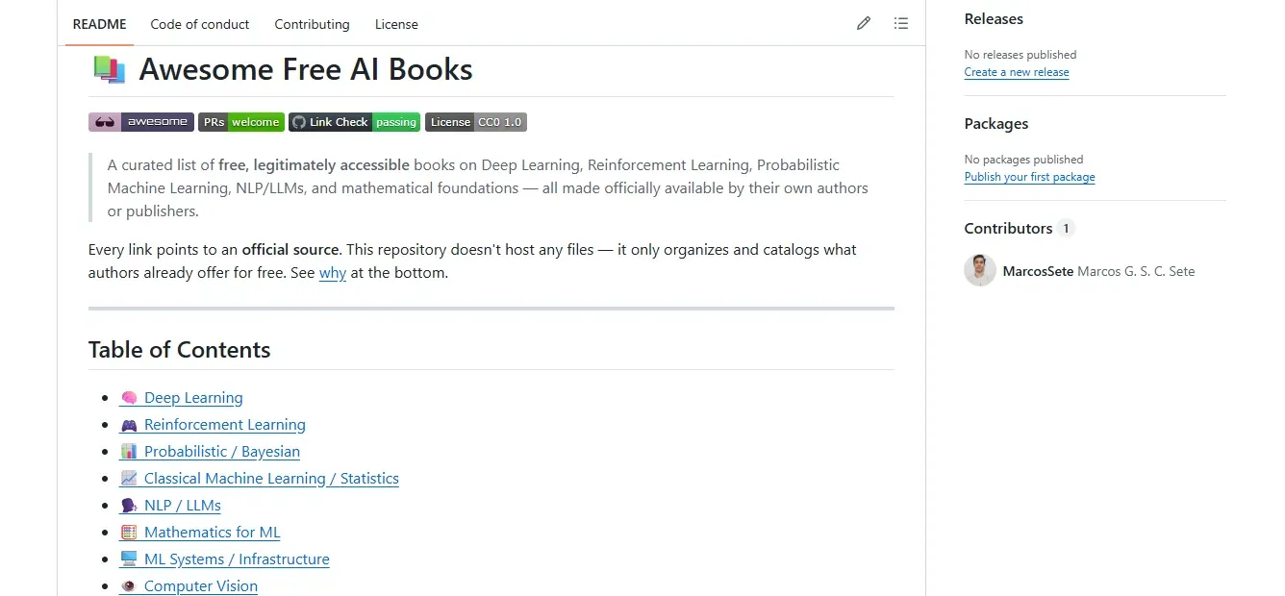The height and width of the screenshot is (596, 1285).
Task: Switch to the README tab
Action: (x=100, y=24)
